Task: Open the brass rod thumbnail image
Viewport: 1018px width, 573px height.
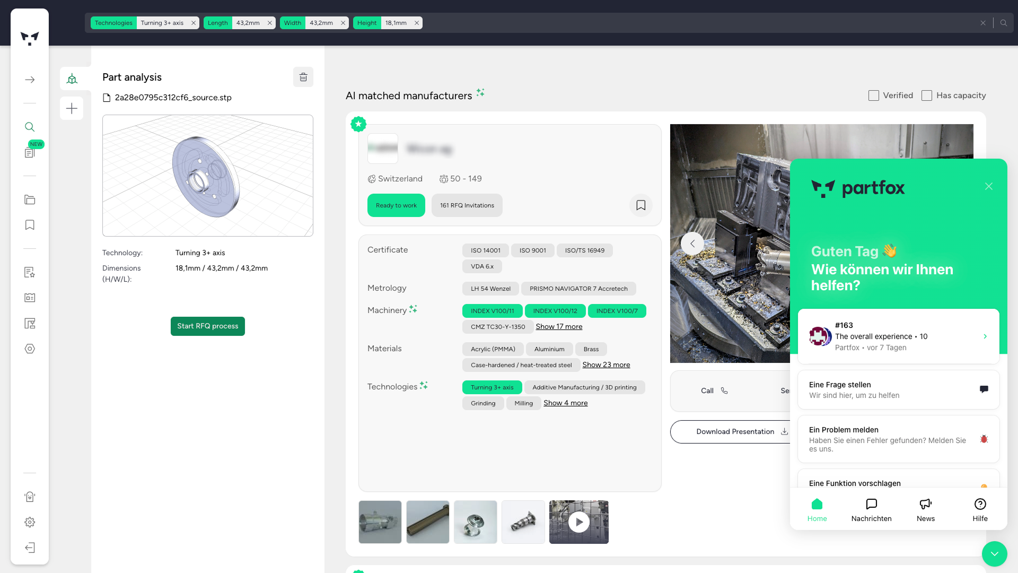Action: (x=428, y=522)
